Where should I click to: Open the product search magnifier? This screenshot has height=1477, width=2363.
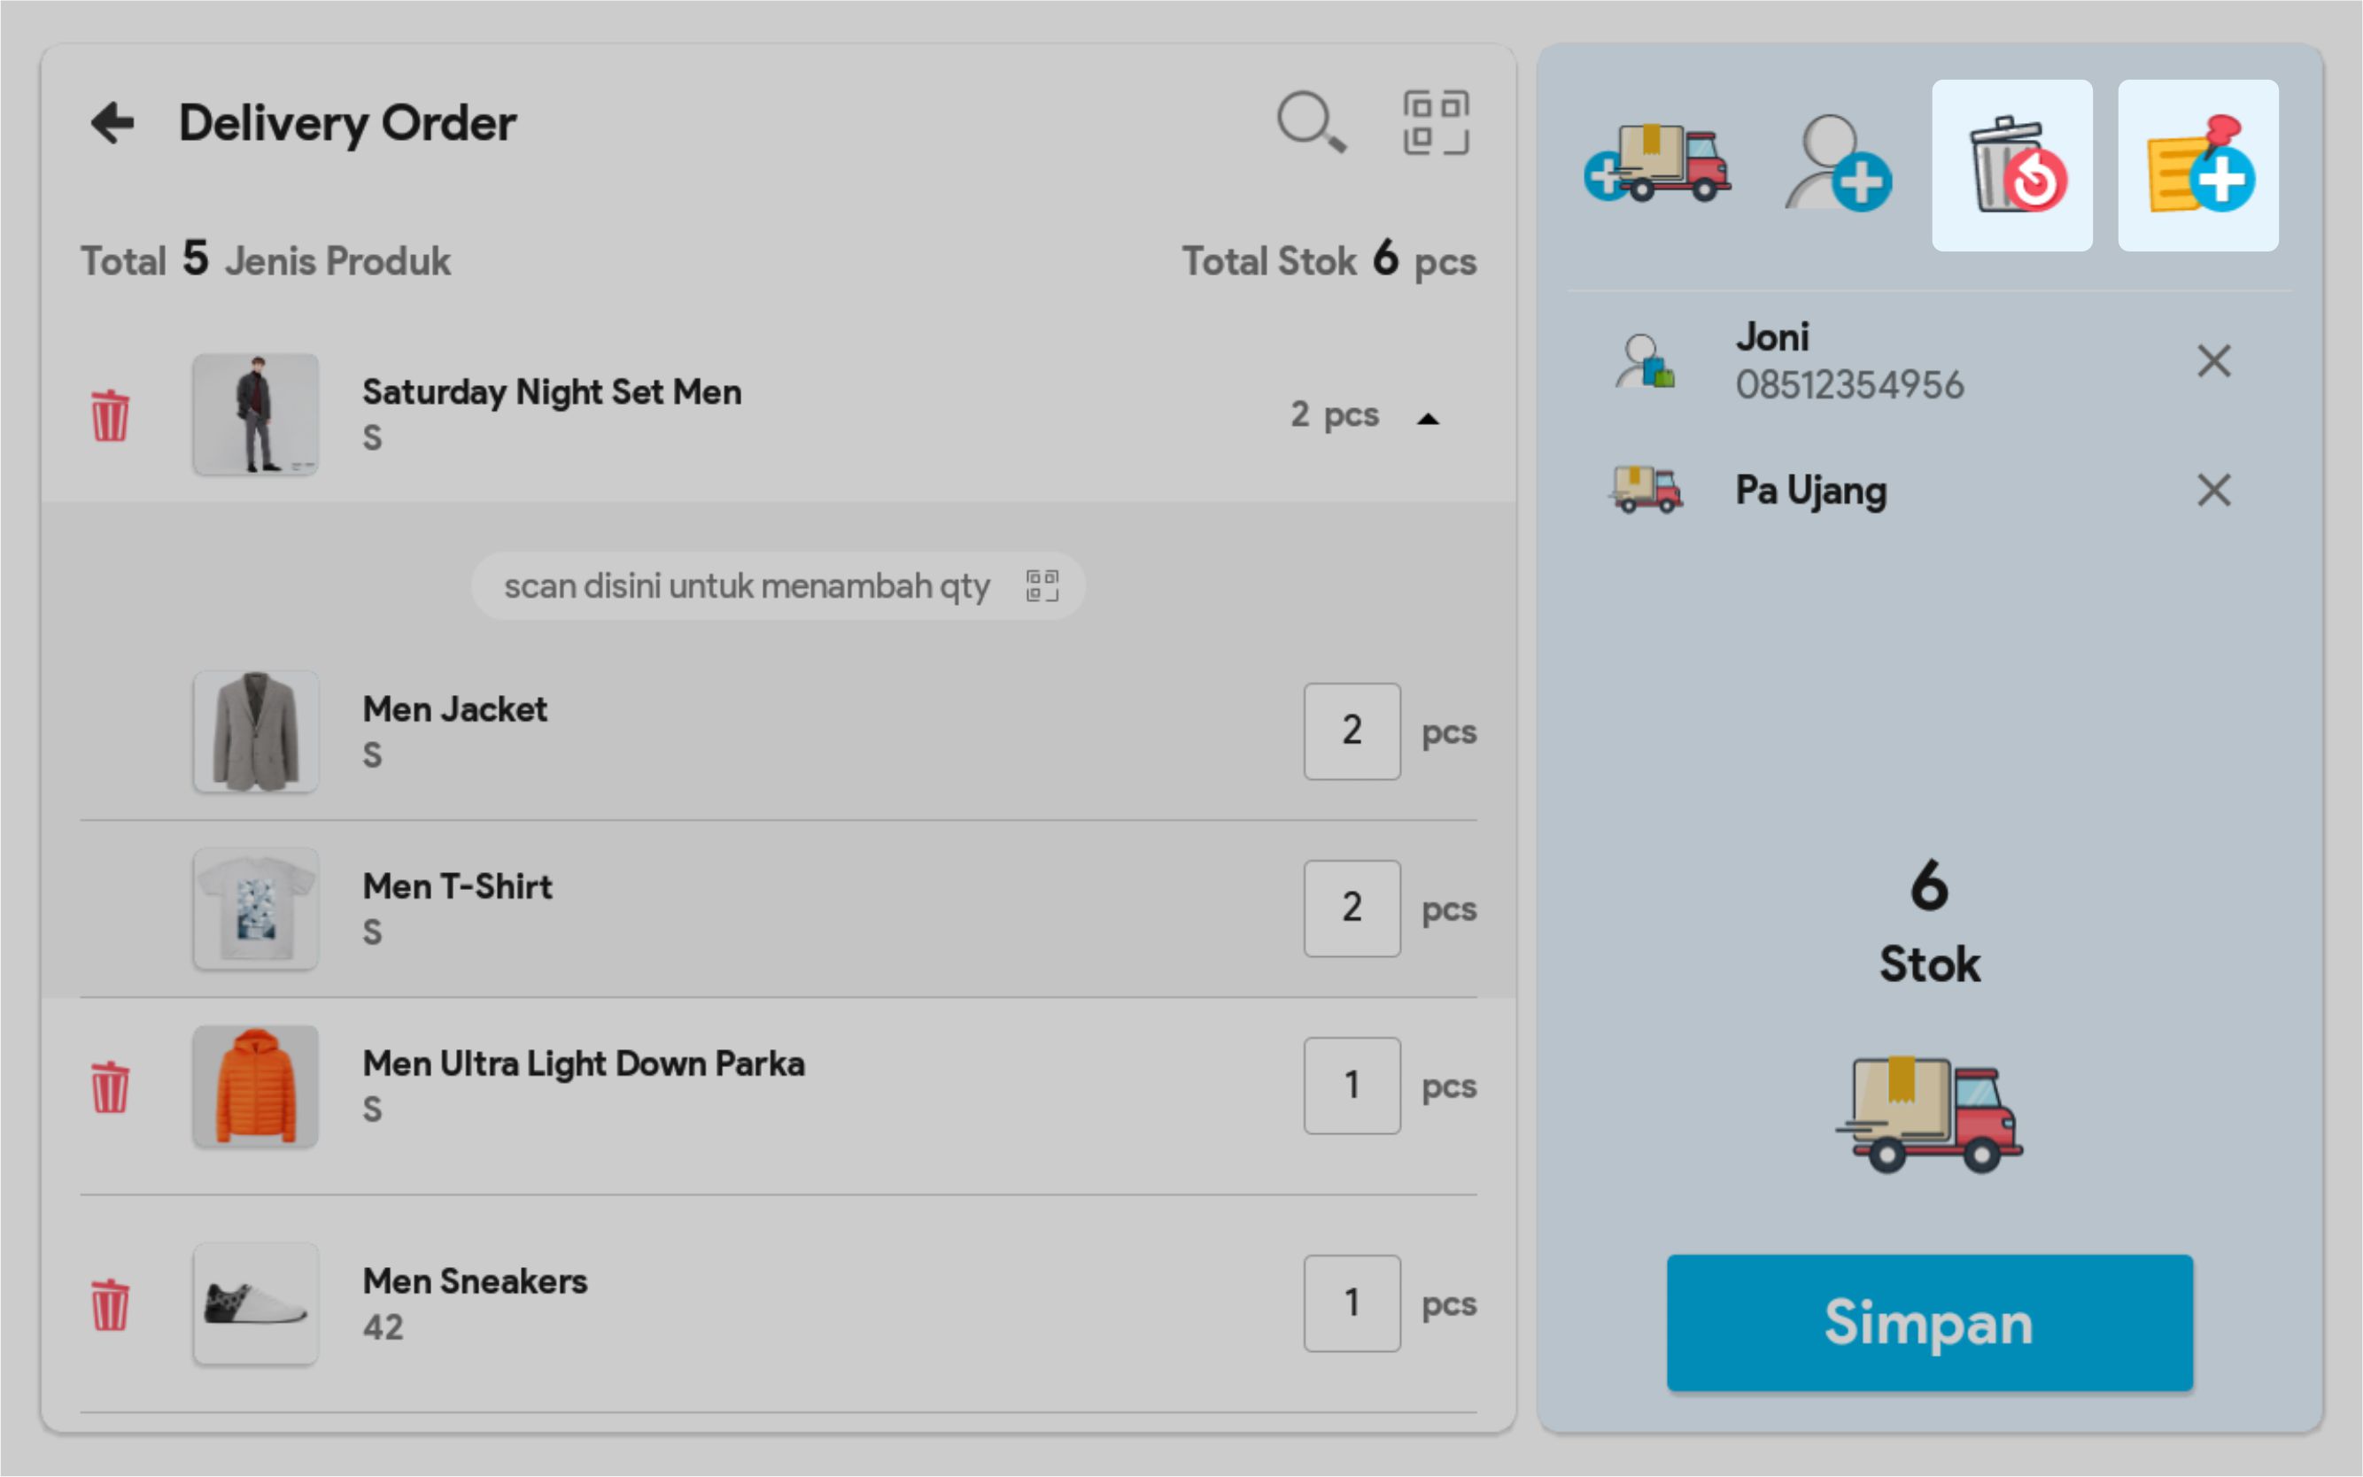(x=1311, y=123)
